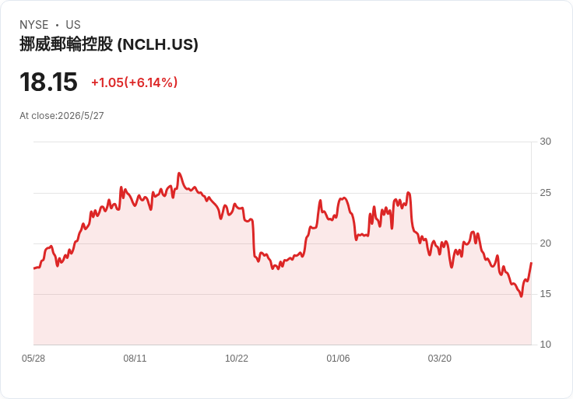Click the 10 price axis label
This screenshot has height=399, width=573.
tap(545, 345)
